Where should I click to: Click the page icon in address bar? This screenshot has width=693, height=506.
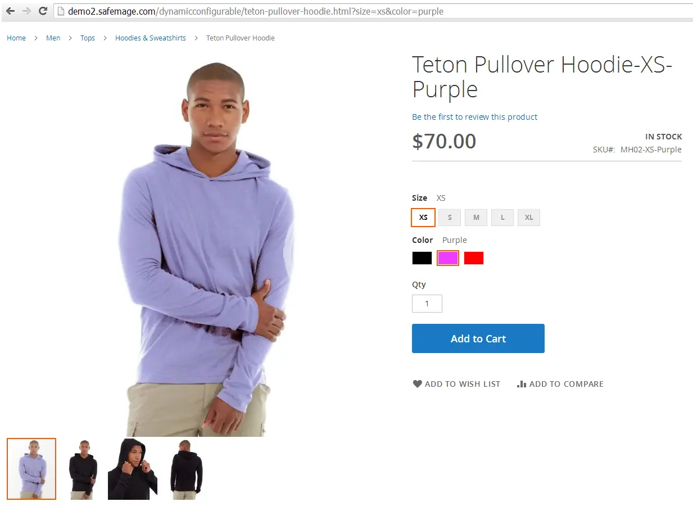coord(61,11)
